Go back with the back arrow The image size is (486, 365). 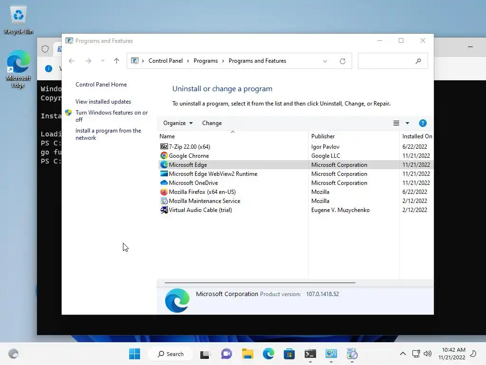point(72,61)
